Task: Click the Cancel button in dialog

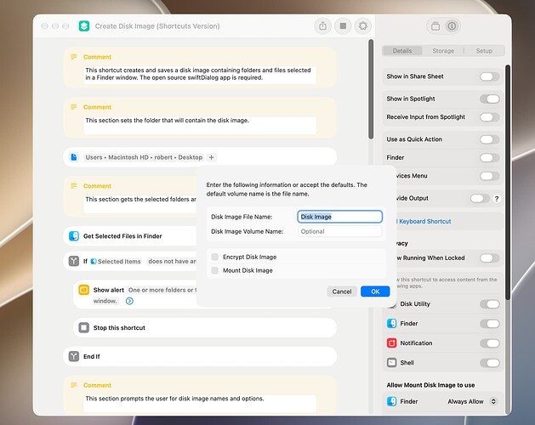Action: tap(342, 292)
